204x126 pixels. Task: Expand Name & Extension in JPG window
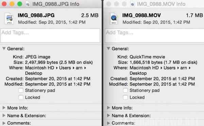click(x=4, y=115)
